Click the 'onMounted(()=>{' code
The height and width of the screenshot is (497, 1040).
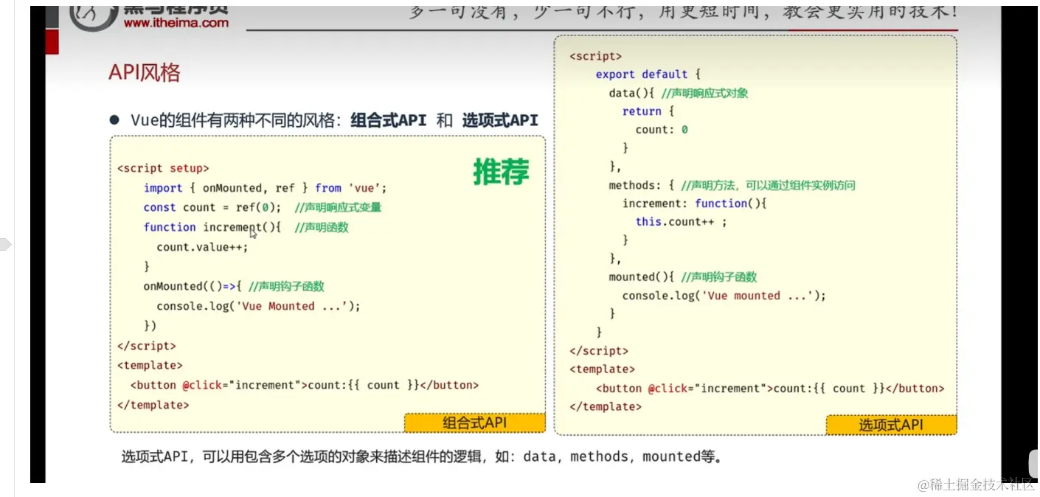pos(193,286)
